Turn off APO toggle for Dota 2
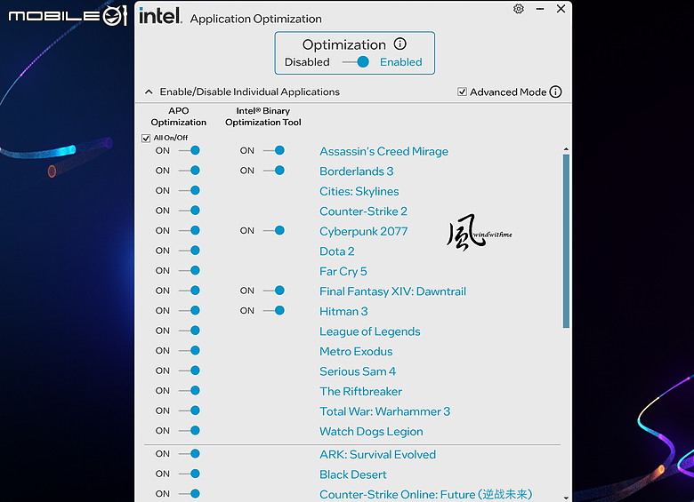Viewport: 694px width, 502px height. click(x=190, y=251)
